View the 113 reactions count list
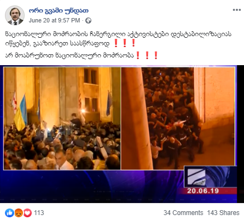Viewport: 244px width, 220px height. pos(39,213)
